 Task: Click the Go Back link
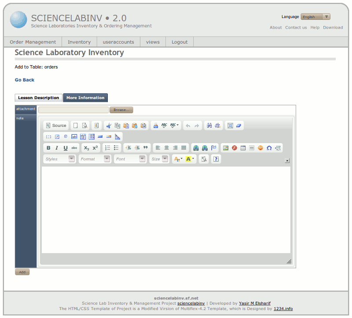[25, 80]
